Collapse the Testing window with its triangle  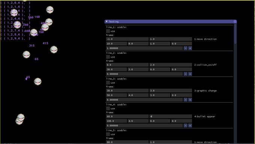(106, 22)
